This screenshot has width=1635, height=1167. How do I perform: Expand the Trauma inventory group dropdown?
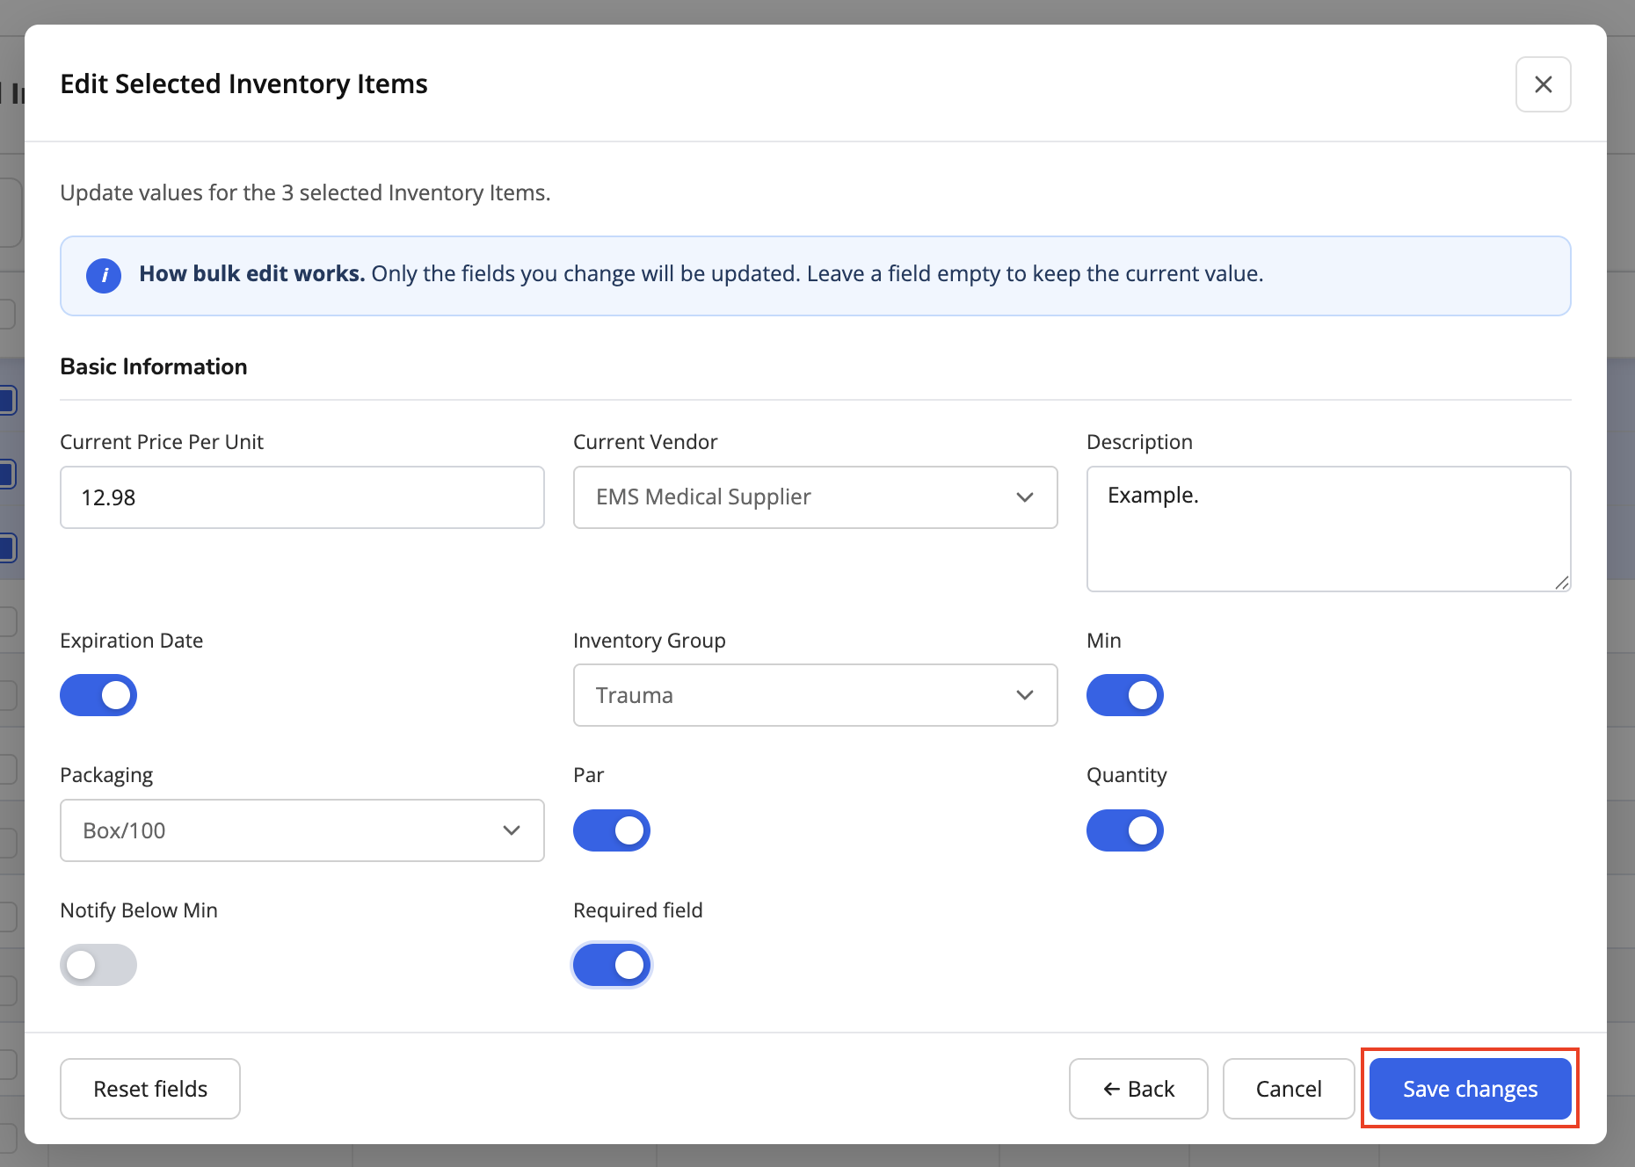[815, 695]
